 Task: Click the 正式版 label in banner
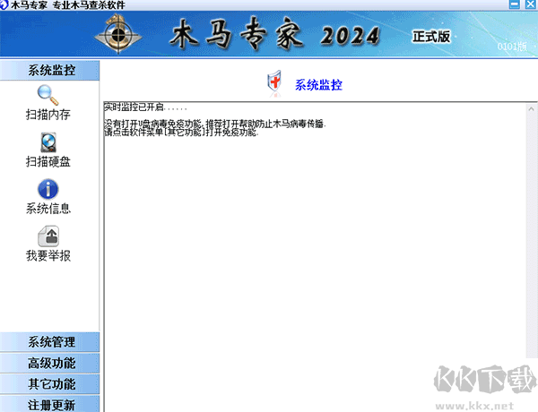tap(431, 37)
